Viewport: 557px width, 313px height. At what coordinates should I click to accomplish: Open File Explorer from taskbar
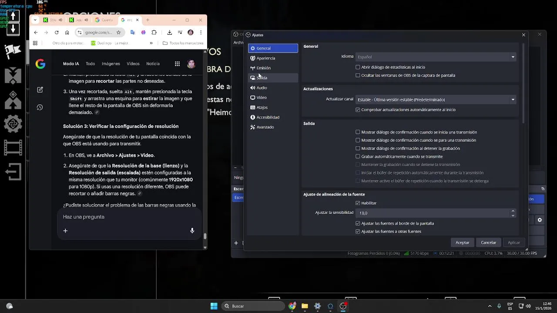(x=305, y=306)
